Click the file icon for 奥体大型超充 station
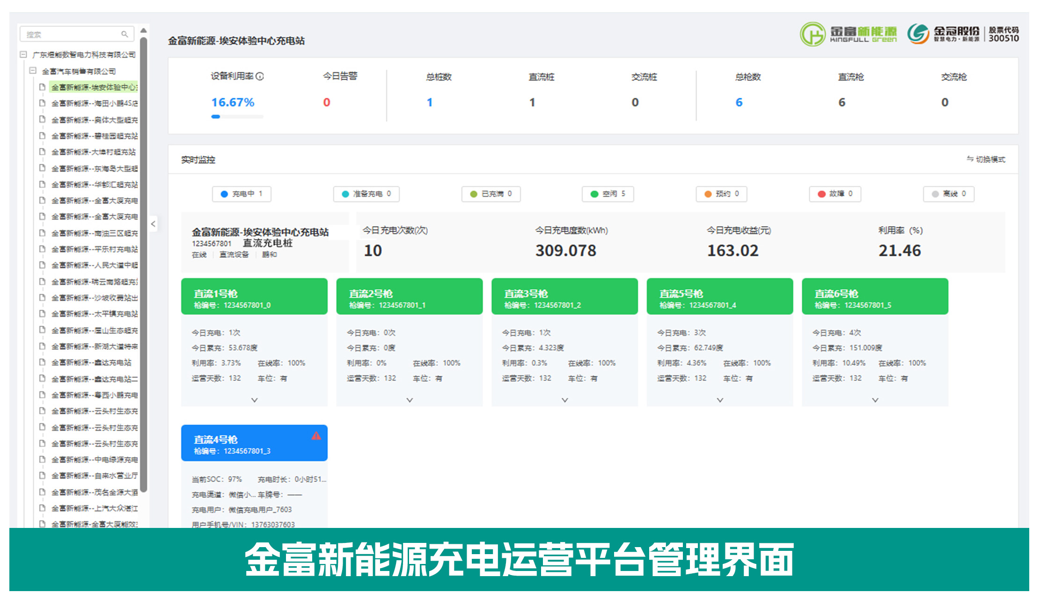Viewport: 1040px width, 600px height. tap(42, 119)
